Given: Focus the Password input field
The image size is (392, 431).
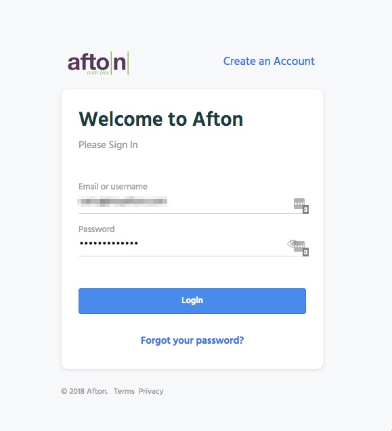Looking at the screenshot, I should tap(192, 246).
